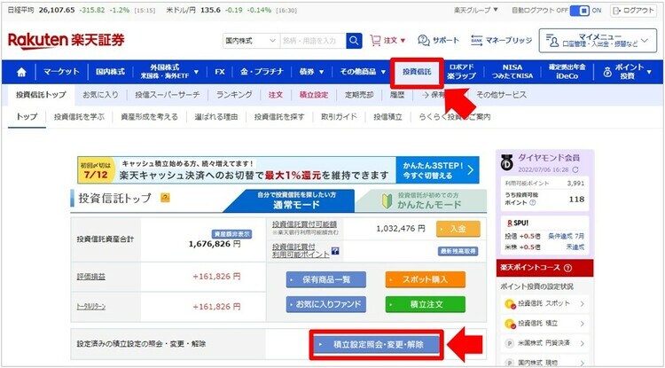Open 確定拠出年金 iDeCo menu
Image resolution: width=665 pixels, height=368 pixels.
(567, 72)
